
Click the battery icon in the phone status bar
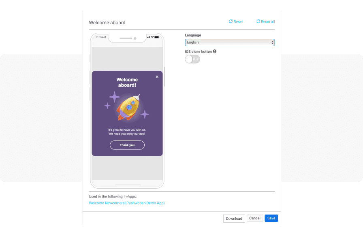pos(156,37)
